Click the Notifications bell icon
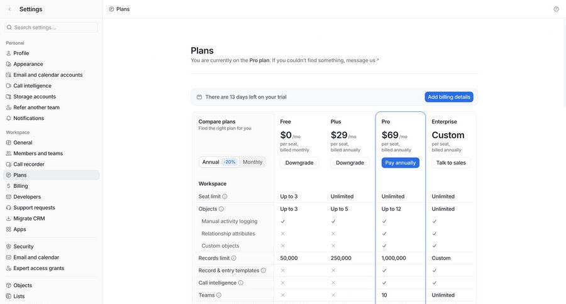566x304 pixels. click(x=9, y=118)
